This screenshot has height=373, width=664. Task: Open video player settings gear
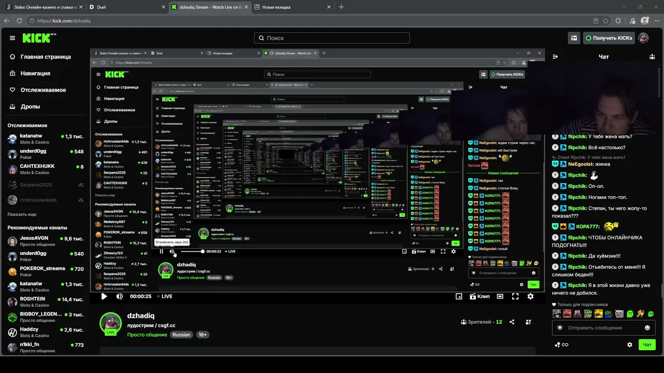coord(530,296)
